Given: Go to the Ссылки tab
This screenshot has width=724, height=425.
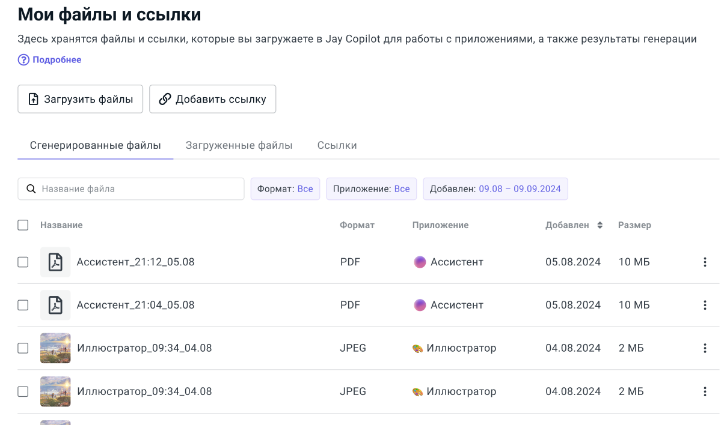Looking at the screenshot, I should [337, 146].
